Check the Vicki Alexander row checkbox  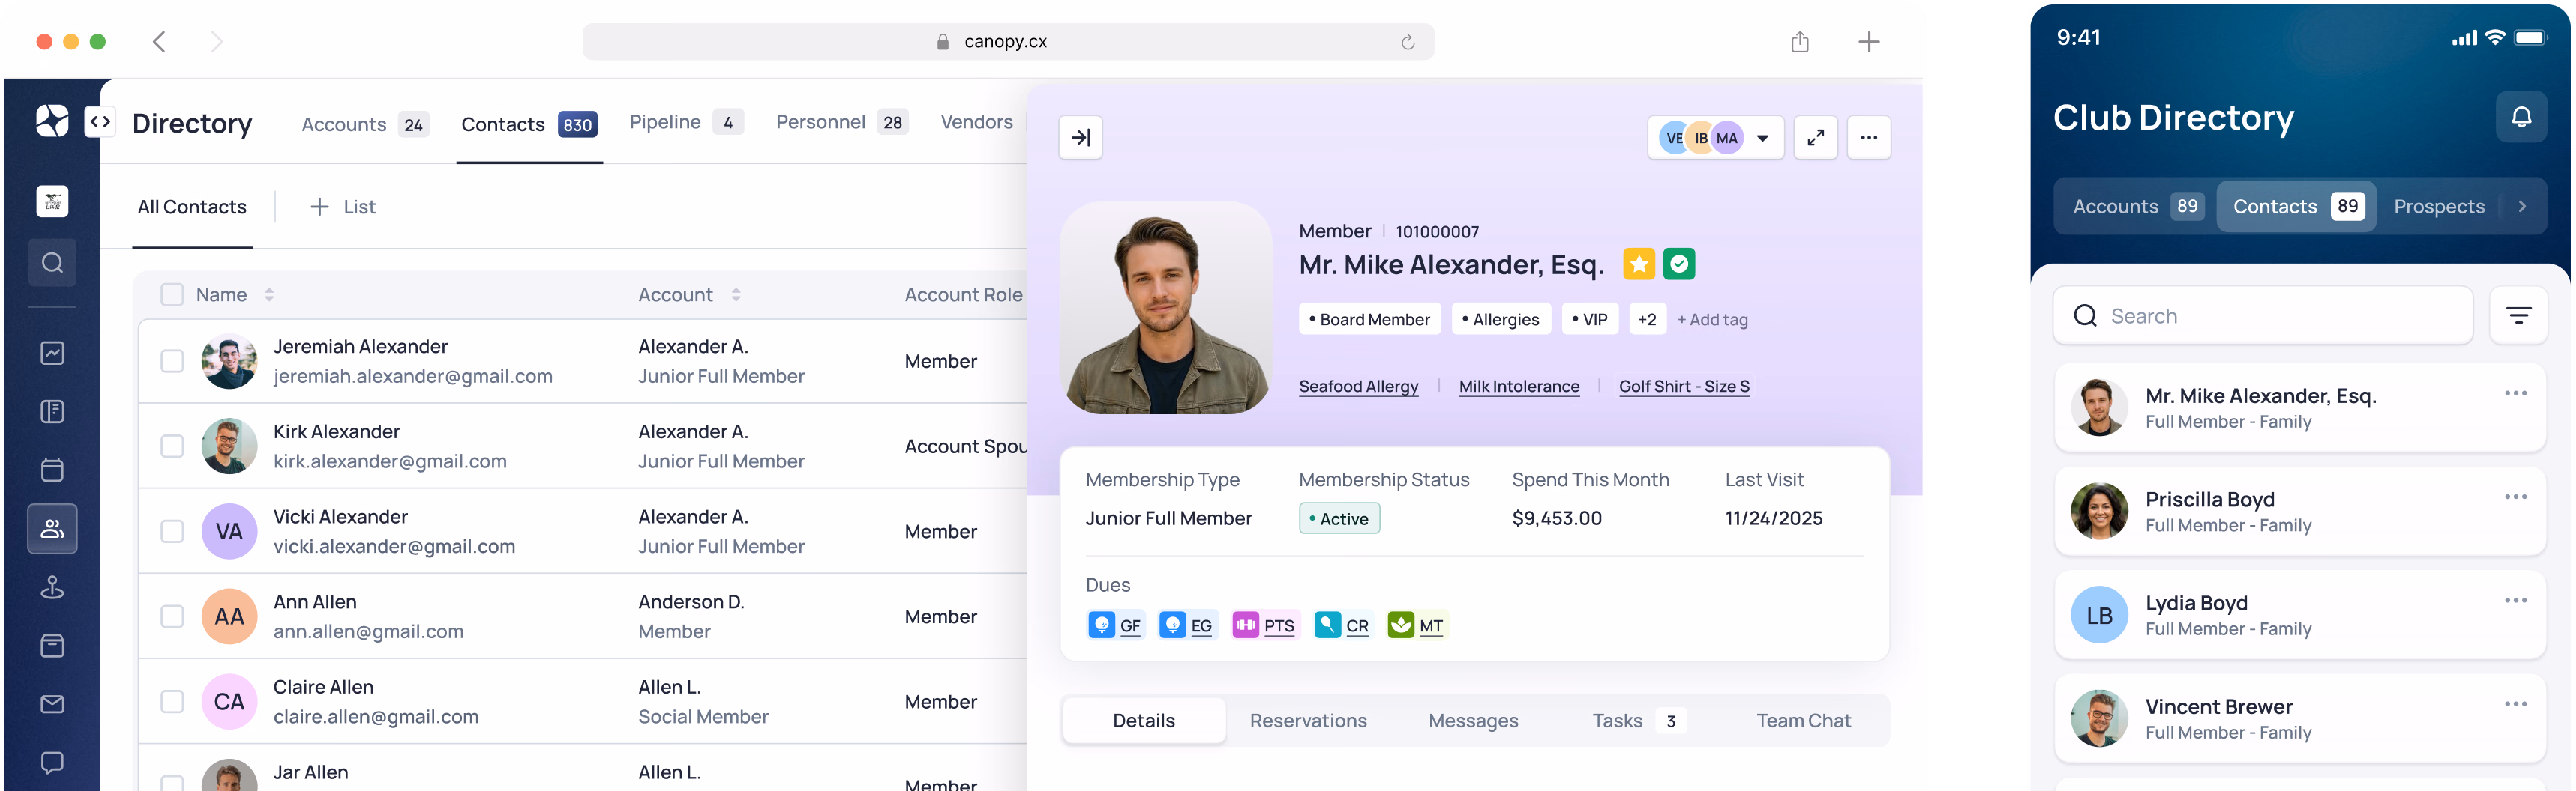pyautogui.click(x=172, y=531)
